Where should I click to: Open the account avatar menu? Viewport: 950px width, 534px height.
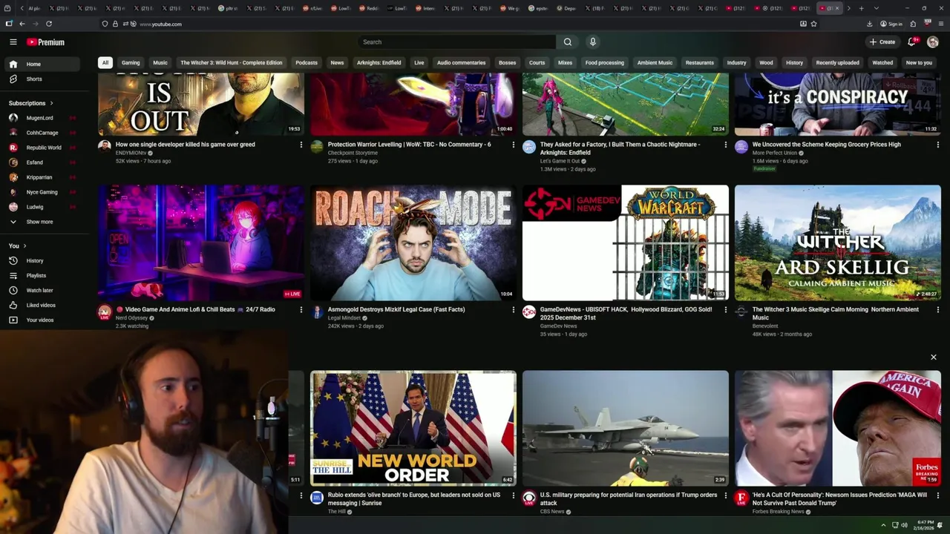pyautogui.click(x=933, y=42)
